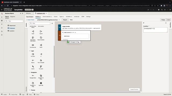Open Find in Files in footer
Viewport: 172px width, 96px height.
coord(13,94)
